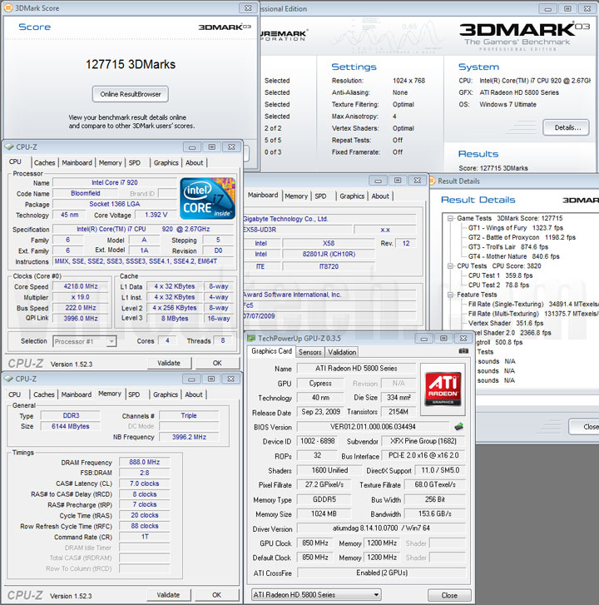Collapse the Game Tests tree node
This screenshot has width=599, height=605.
[450, 218]
